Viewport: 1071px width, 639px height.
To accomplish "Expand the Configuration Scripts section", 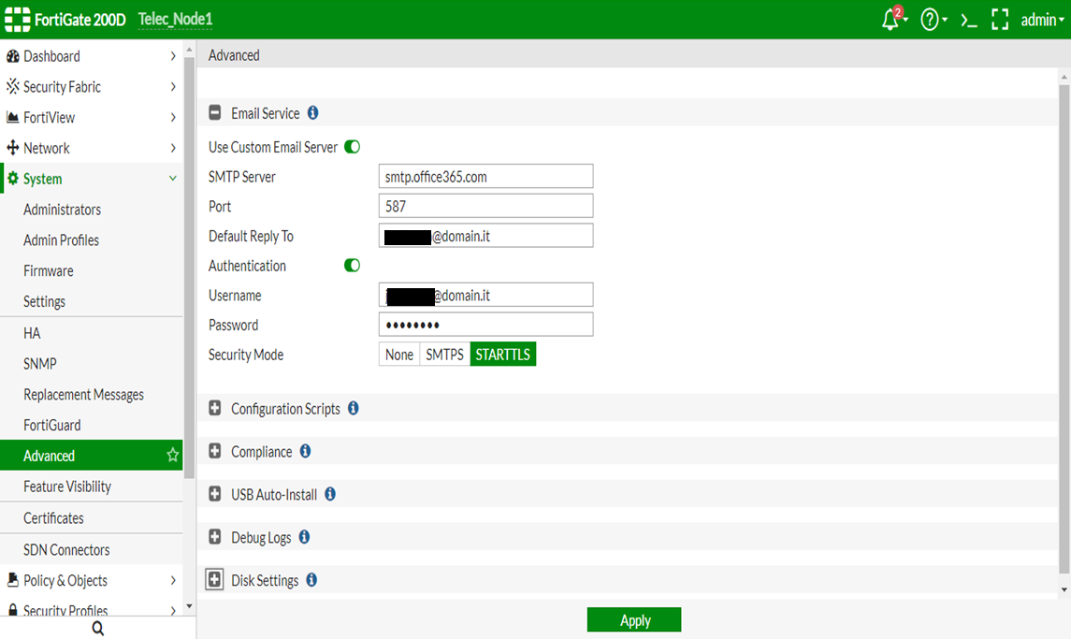I will click(215, 409).
